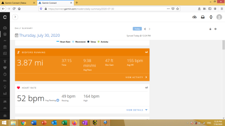
Task: Open the inbox notifications tray icon
Action: coord(202,17)
